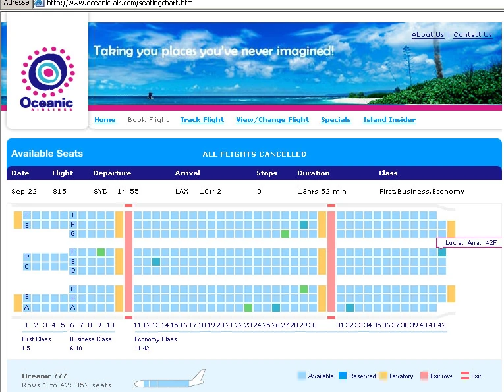Click the address bar URL field

pos(119,3)
